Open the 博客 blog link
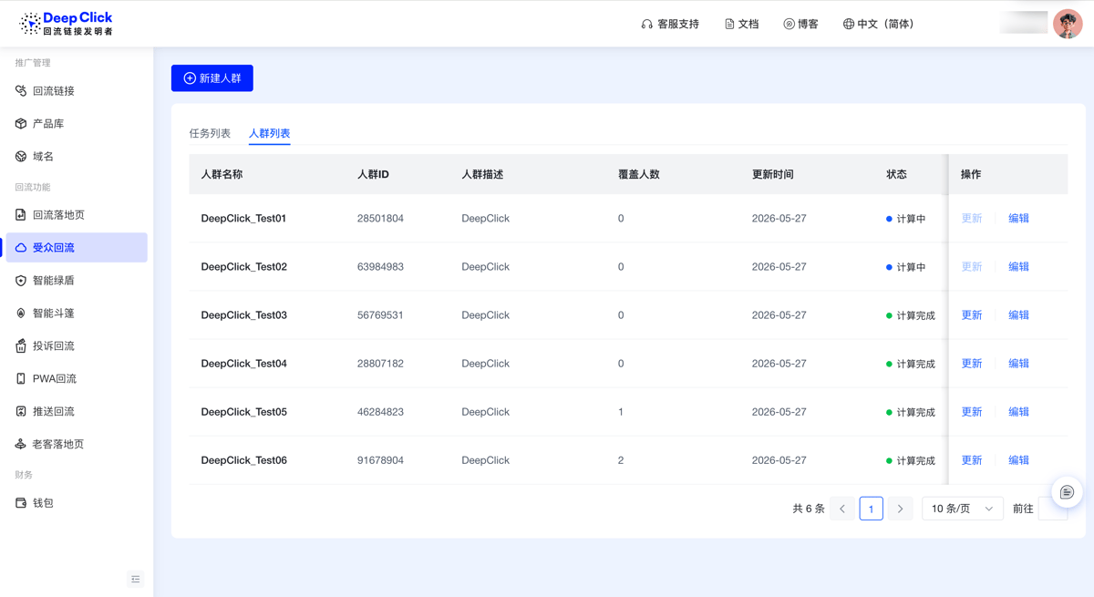Screen dimensions: 1094x597 click(x=800, y=24)
